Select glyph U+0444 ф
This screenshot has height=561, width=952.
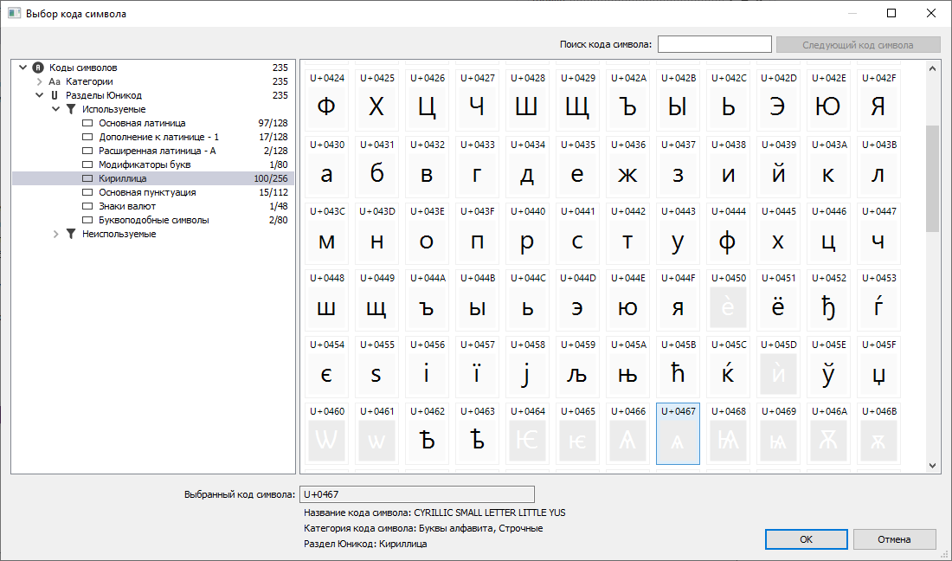728,234
